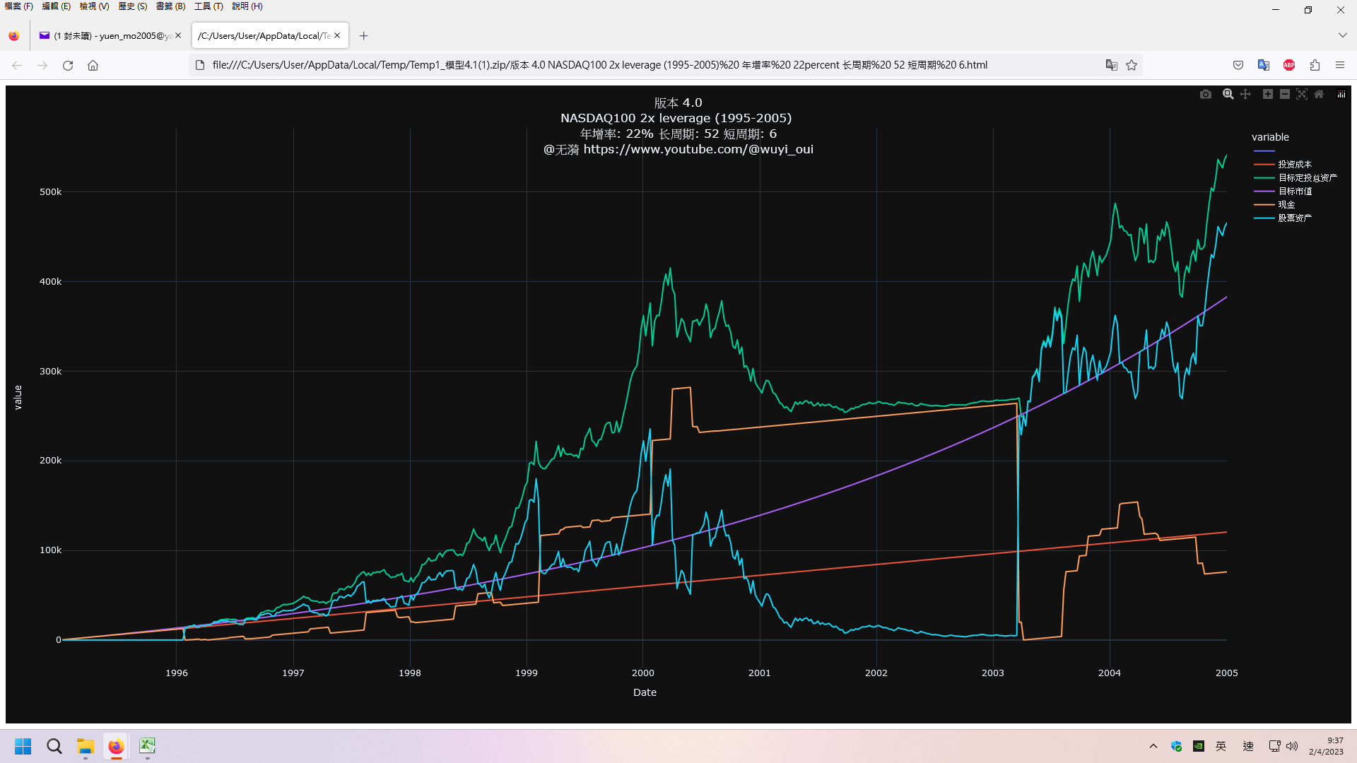Click the 2003 x-axis label

[x=993, y=673]
